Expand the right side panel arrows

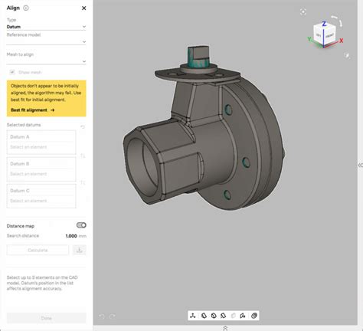point(360,165)
